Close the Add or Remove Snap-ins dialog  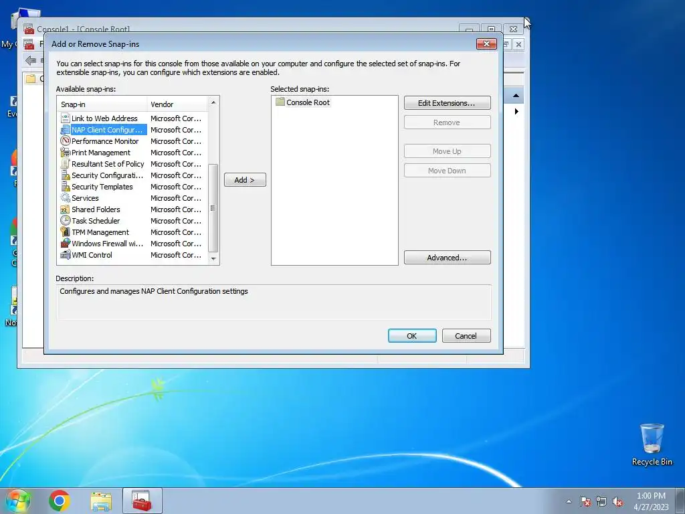(x=486, y=44)
